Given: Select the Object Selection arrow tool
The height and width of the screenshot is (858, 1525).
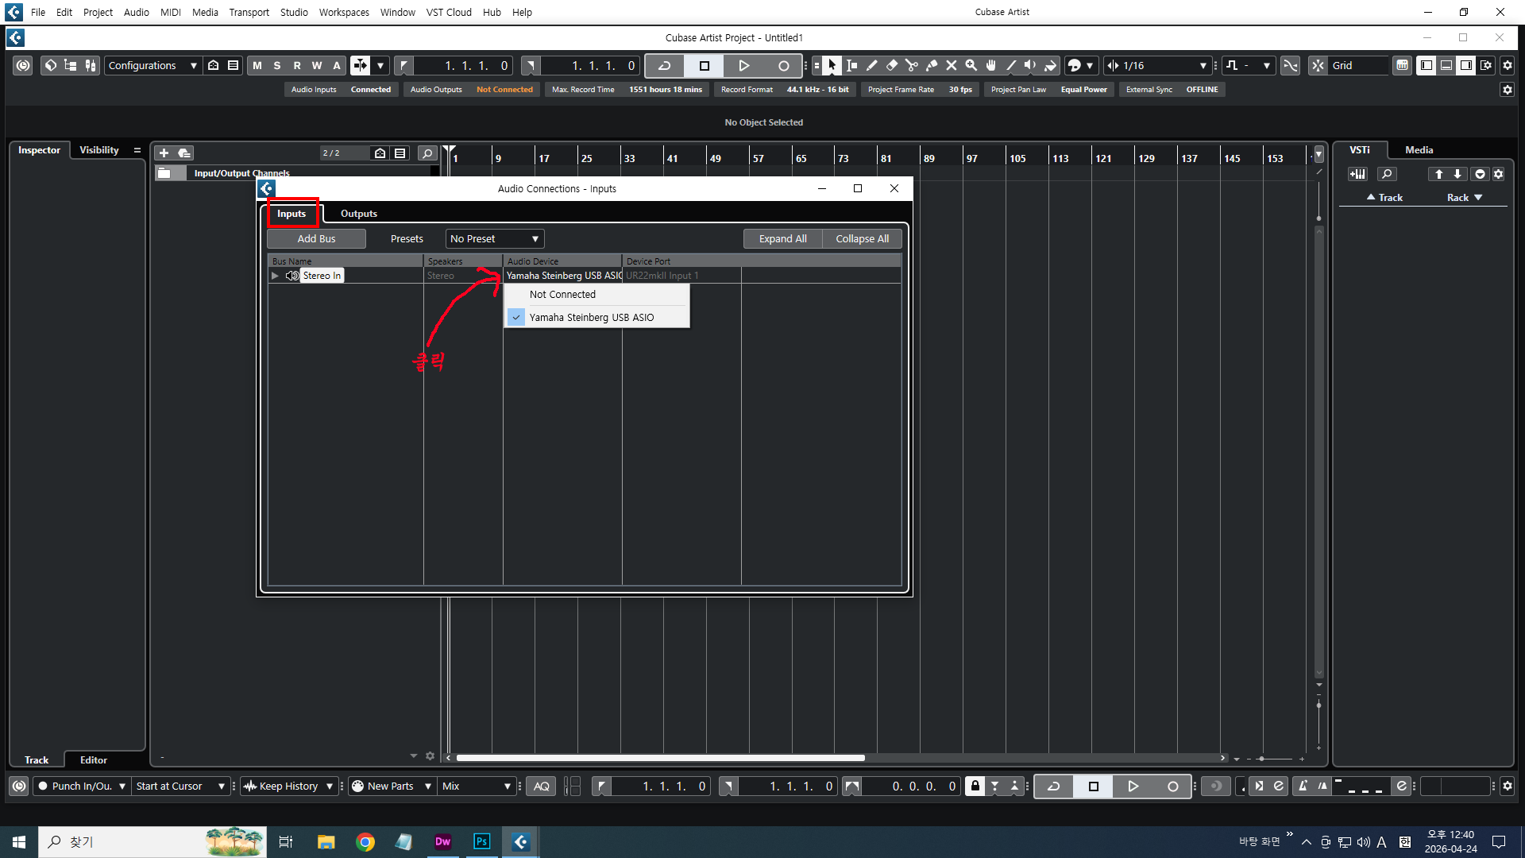Looking at the screenshot, I should 831,65.
